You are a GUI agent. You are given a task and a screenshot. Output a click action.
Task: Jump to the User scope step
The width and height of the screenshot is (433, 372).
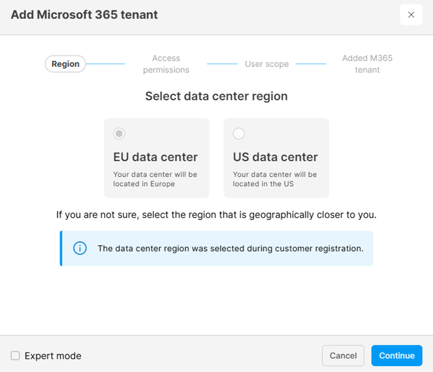click(266, 64)
